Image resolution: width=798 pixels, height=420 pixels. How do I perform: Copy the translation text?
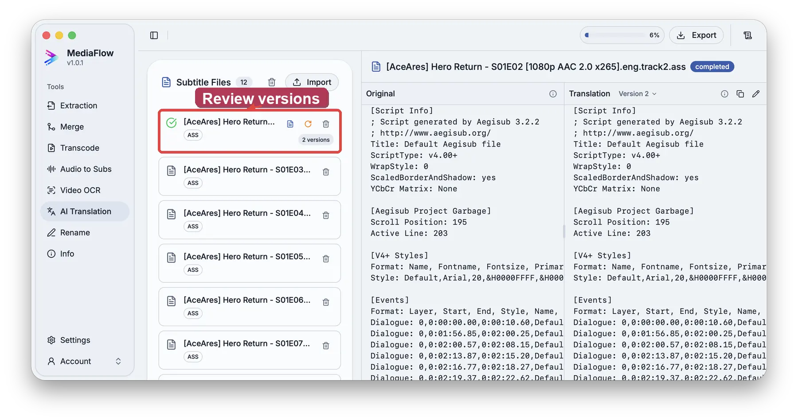click(x=740, y=94)
